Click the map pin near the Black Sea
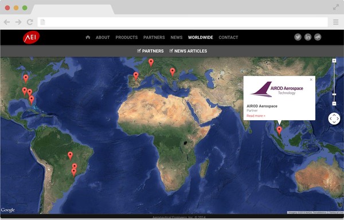The image size is (344, 220). tap(173, 72)
